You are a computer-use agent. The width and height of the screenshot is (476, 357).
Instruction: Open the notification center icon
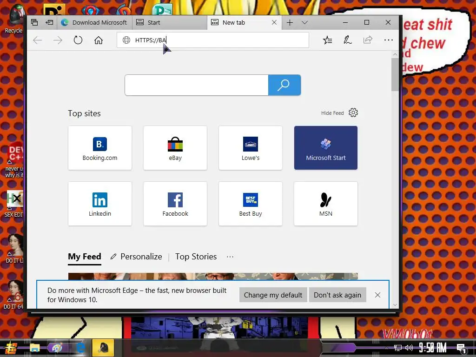[462, 348]
